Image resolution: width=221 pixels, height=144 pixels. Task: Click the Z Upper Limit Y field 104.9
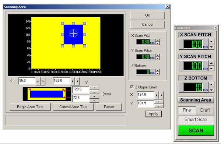(145, 103)
